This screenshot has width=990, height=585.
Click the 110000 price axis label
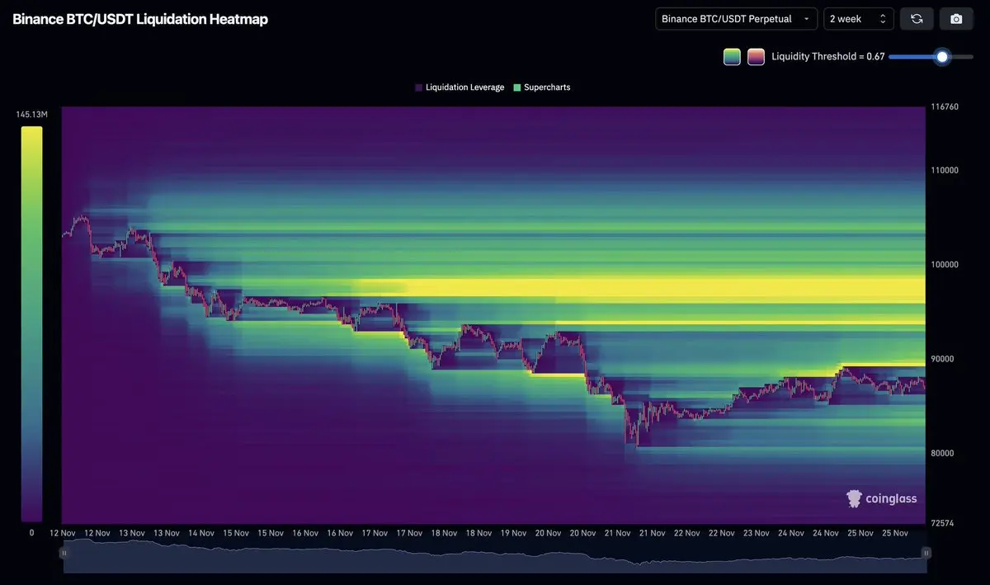point(945,171)
